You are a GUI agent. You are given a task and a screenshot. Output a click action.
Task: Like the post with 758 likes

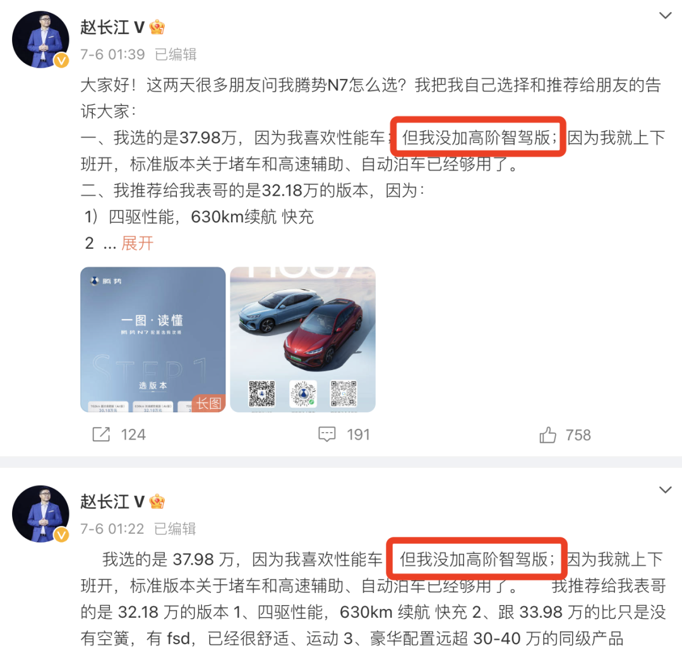[x=547, y=435]
